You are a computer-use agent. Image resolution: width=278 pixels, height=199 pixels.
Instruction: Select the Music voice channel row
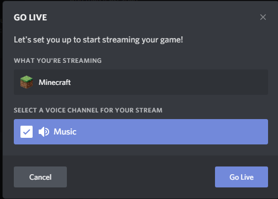[x=141, y=132]
